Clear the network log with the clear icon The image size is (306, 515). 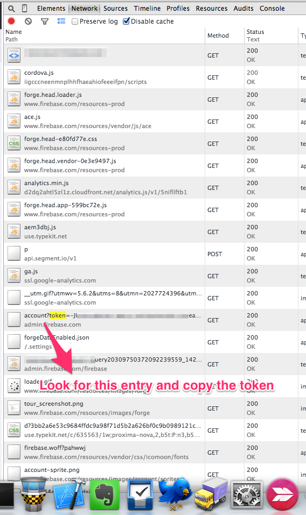coord(28,22)
